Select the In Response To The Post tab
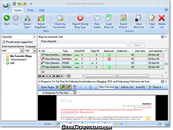This screenshot has height=130, width=173. coord(57,93)
